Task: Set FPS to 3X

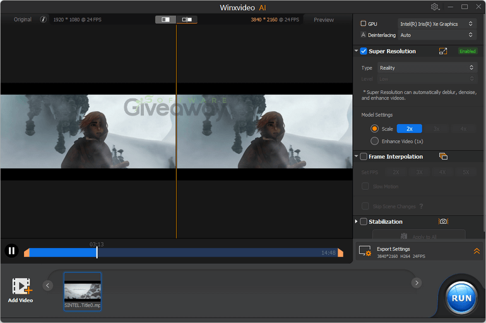Action: point(419,172)
